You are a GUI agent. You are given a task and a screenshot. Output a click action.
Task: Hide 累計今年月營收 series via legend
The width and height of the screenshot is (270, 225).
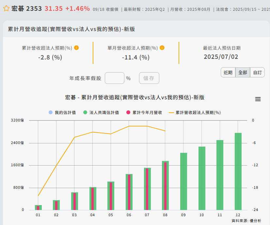[x=144, y=112]
